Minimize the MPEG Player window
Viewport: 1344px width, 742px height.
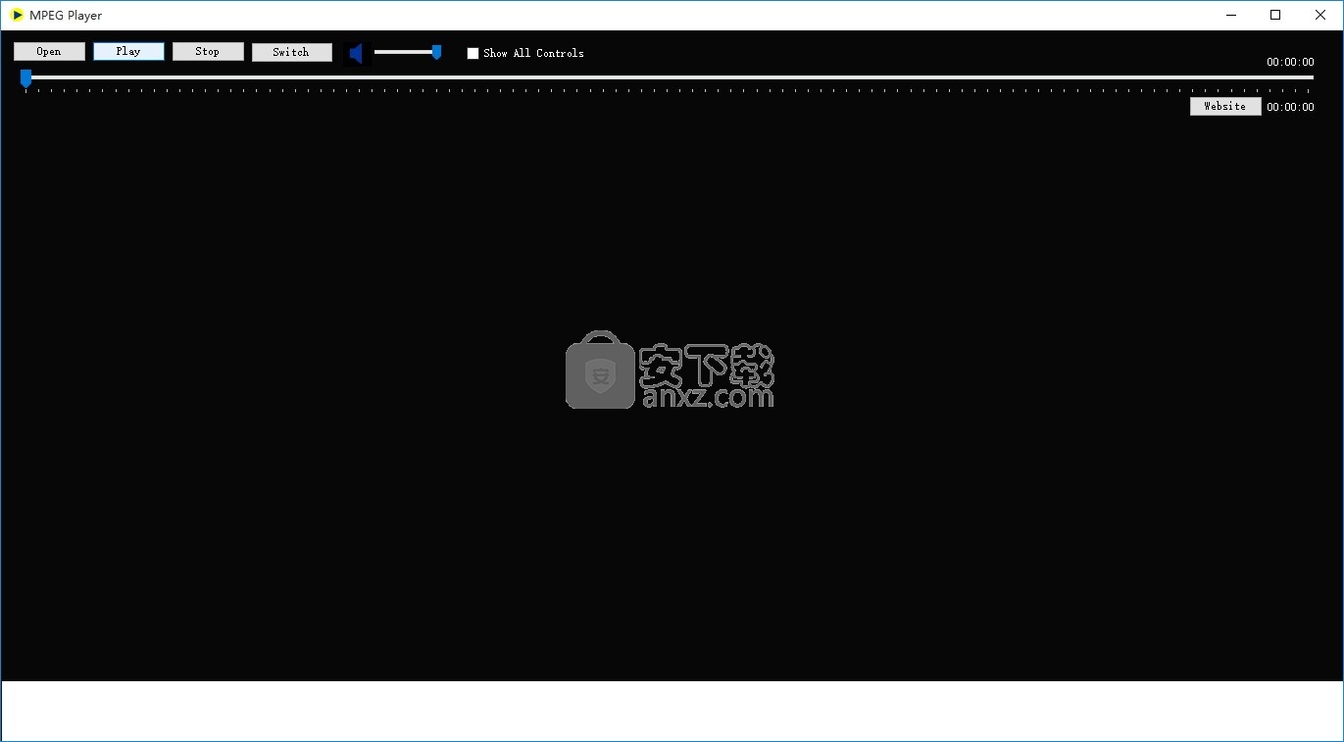point(1230,15)
